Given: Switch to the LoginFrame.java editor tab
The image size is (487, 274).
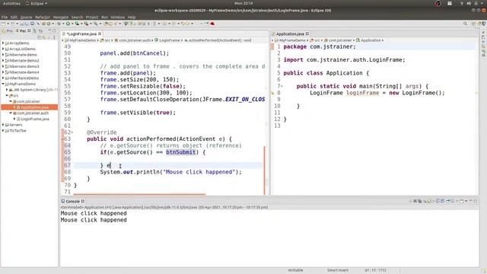Looking at the screenshot, I should click(81, 33).
